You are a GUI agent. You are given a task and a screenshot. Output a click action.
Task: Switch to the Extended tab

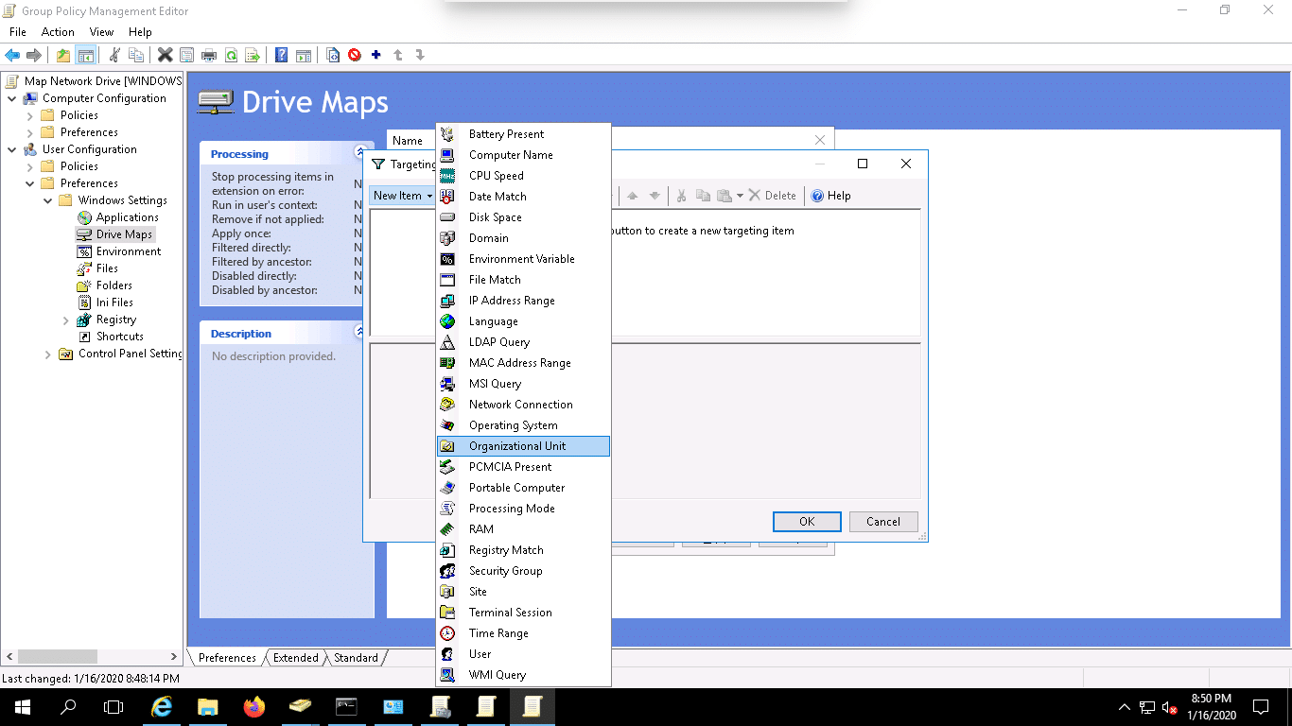click(296, 658)
